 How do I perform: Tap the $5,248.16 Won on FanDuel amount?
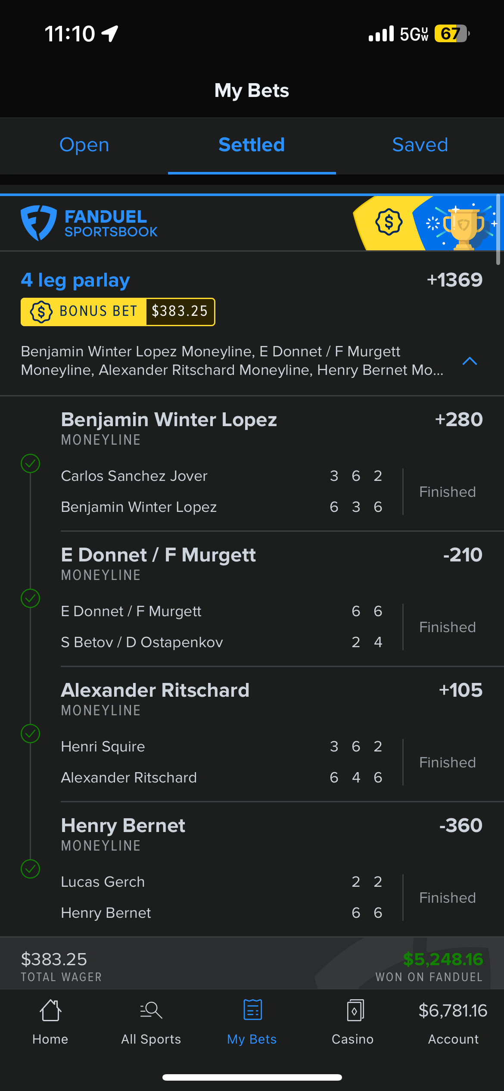(443, 959)
